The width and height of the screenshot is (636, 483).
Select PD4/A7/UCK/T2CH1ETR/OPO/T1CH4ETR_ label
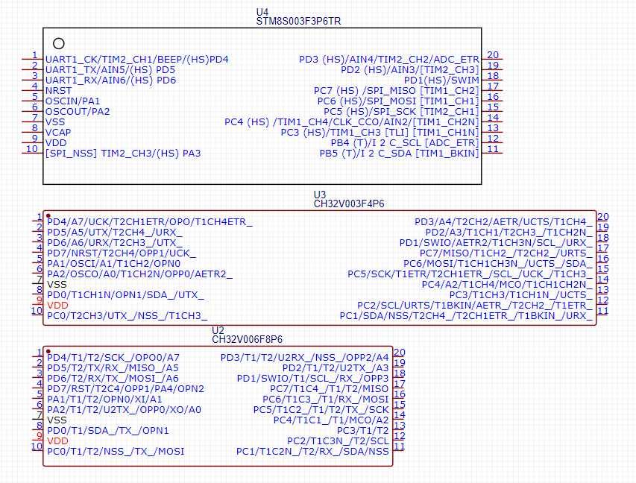[x=150, y=222]
